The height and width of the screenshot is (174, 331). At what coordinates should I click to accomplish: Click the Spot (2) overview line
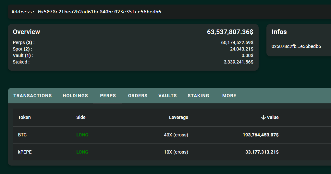click(133, 49)
